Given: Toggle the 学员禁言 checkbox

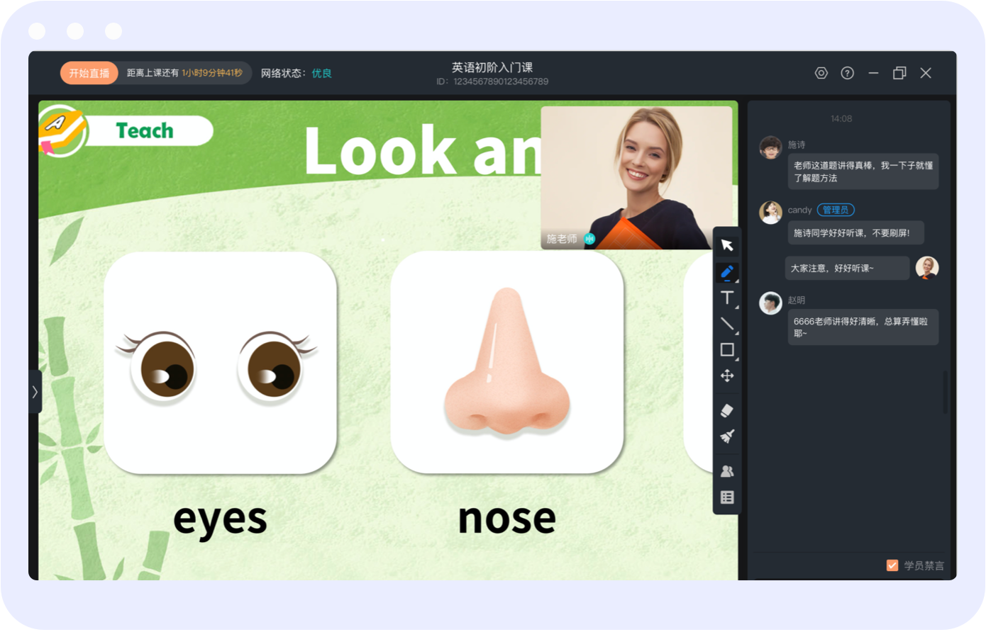Looking at the screenshot, I should pos(892,565).
